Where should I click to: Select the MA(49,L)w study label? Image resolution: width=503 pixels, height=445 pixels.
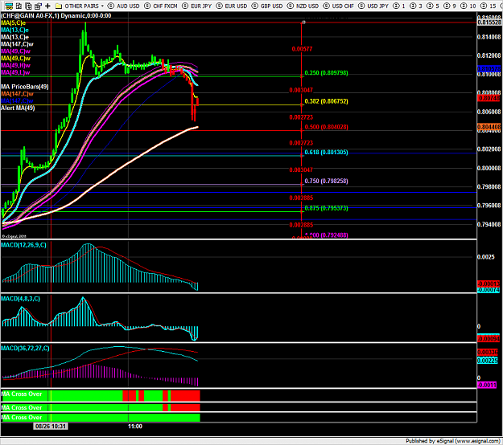(15, 72)
